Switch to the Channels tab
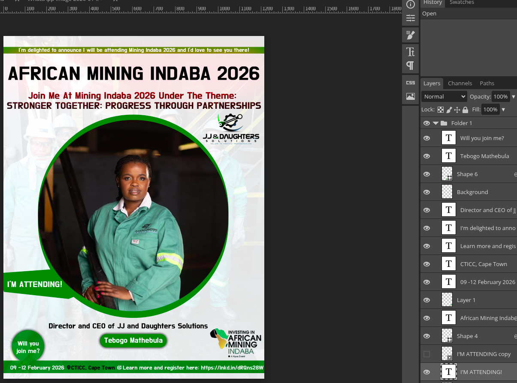Image resolution: width=517 pixels, height=383 pixels. tap(460, 84)
